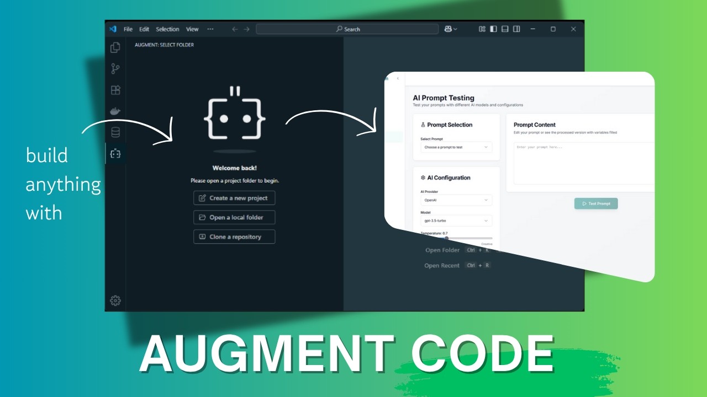Screen dimensions: 707x397
Task: Open the Extensions view
Action: tap(115, 90)
